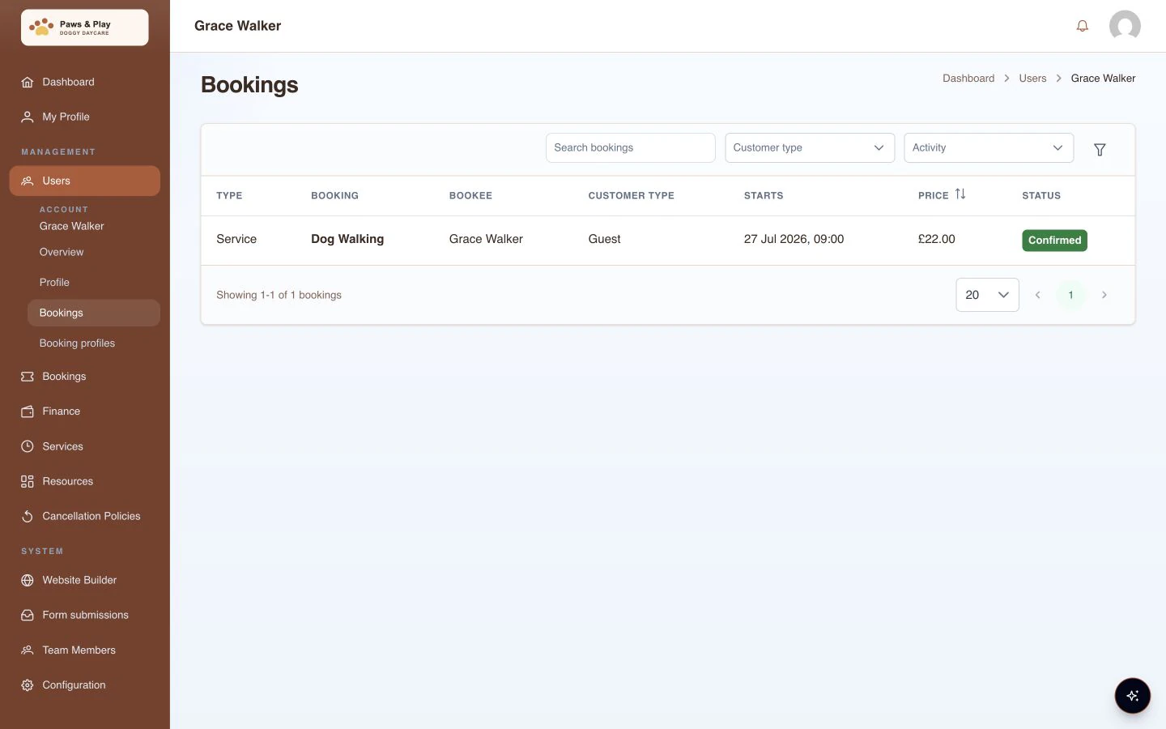Screen dimensions: 1166x729
Task: Select Users in the Management menu
Action: [84, 181]
